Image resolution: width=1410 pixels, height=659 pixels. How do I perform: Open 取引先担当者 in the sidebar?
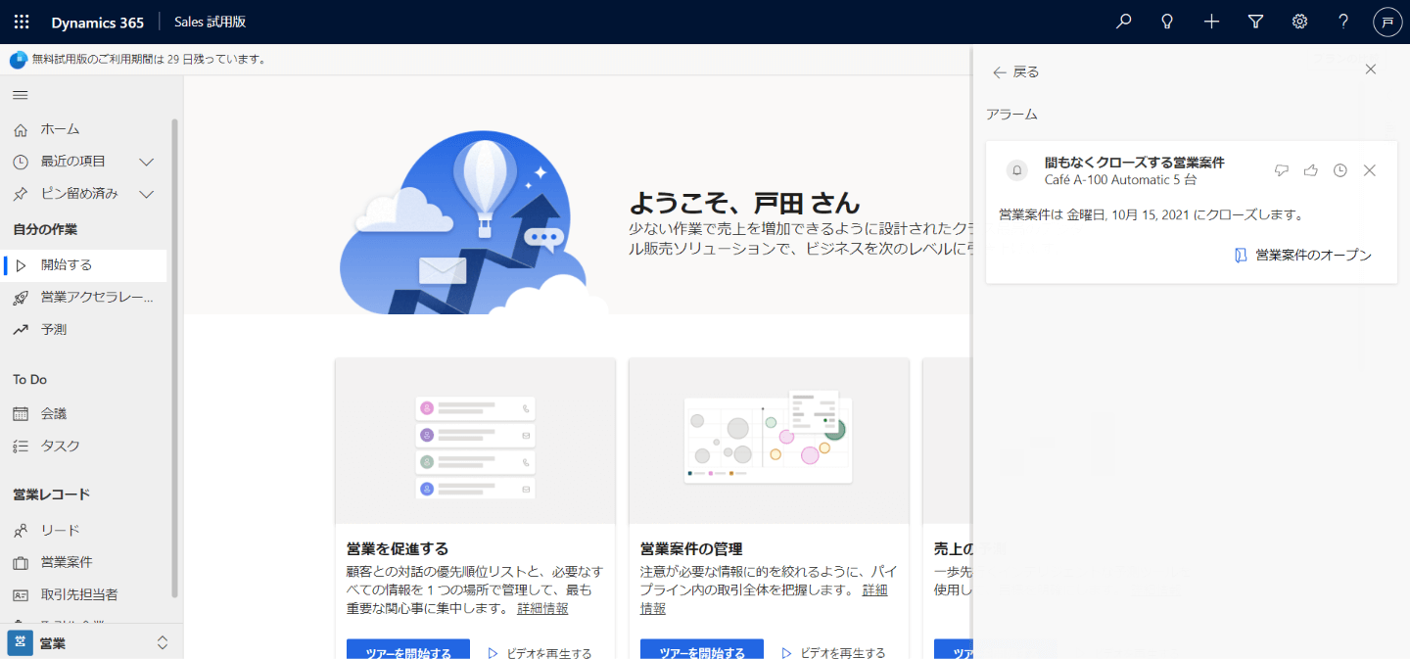(x=84, y=595)
